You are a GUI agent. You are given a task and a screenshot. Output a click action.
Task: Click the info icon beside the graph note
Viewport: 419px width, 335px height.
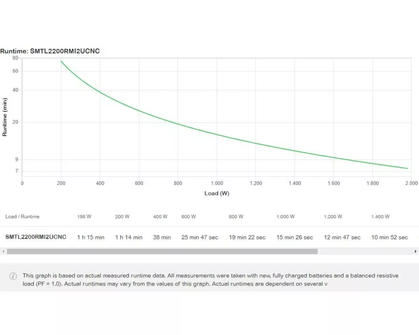coord(13,276)
